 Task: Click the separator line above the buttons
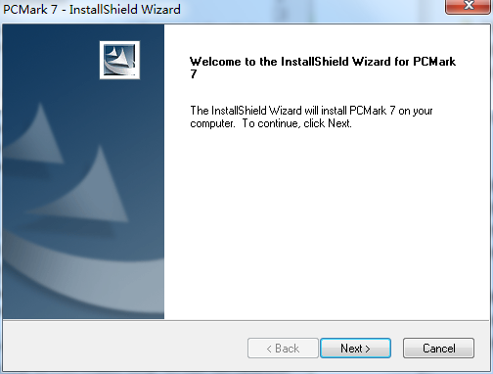(x=246, y=320)
